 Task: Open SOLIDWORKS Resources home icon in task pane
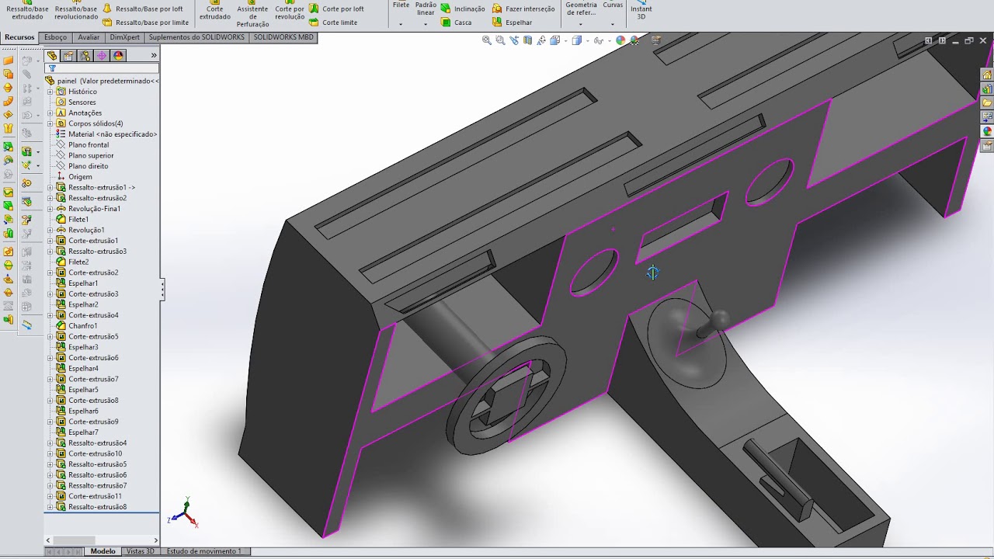click(987, 75)
